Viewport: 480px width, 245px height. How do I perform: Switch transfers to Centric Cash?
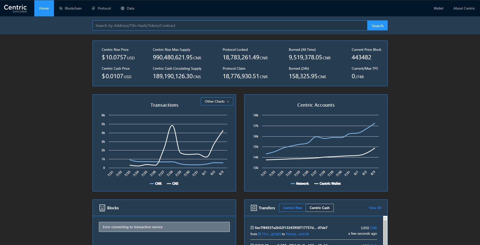(x=320, y=208)
